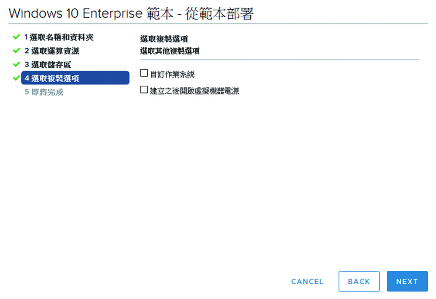Go to step 1 選取名稱和資料夾
The width and height of the screenshot is (436, 299).
point(59,37)
